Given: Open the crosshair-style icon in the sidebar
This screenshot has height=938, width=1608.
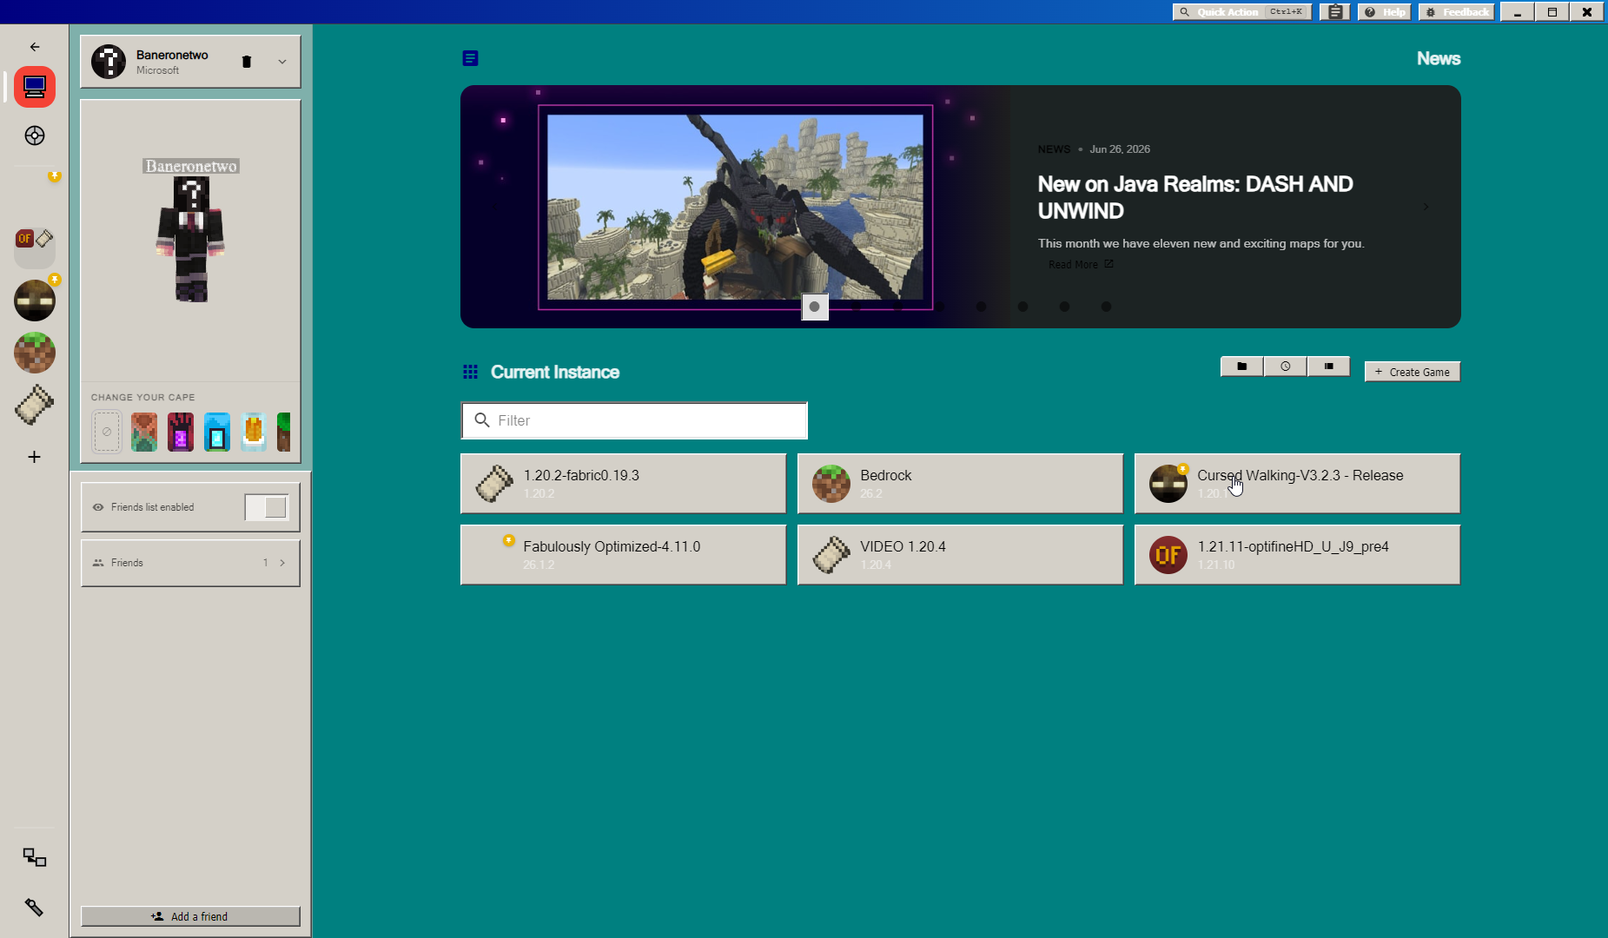Looking at the screenshot, I should pyautogui.click(x=35, y=135).
